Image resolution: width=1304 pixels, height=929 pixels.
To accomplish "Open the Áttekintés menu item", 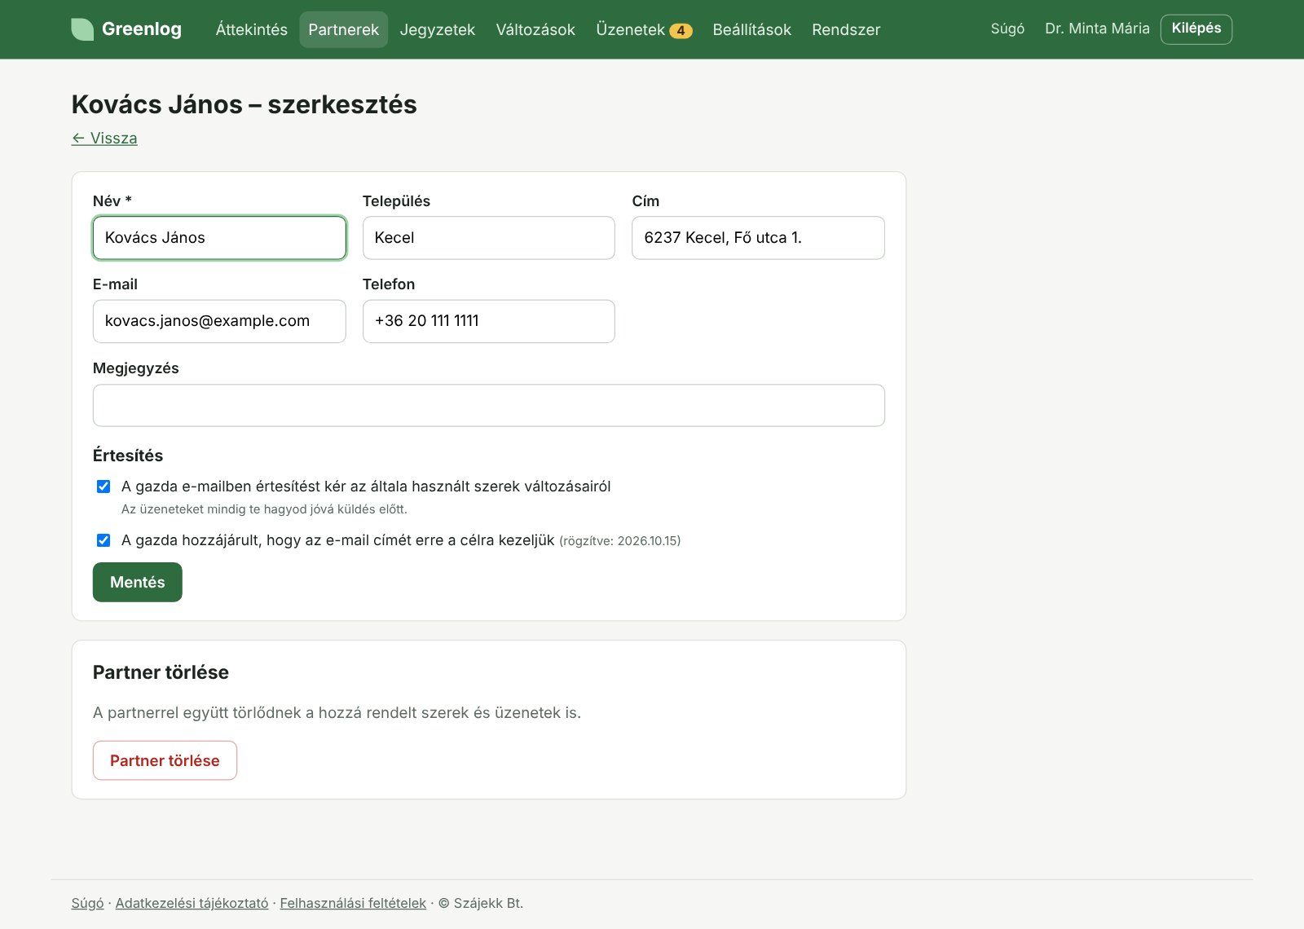I will click(251, 29).
